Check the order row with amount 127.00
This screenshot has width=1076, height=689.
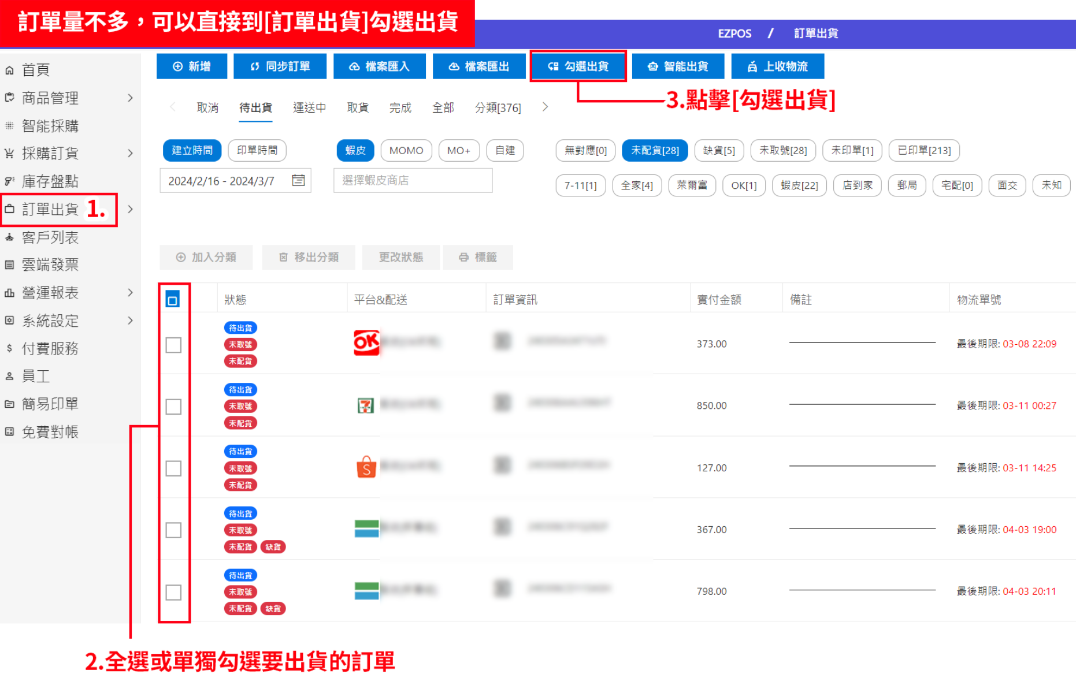[x=173, y=468]
